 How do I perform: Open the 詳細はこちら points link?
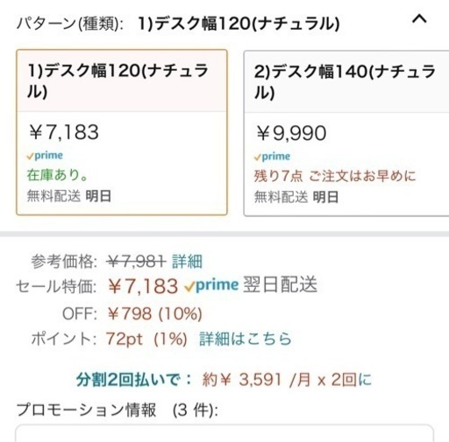coord(246,339)
